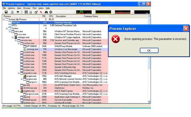Click the Show Process Tree toolbar icon

pyautogui.click(x=22, y=12)
